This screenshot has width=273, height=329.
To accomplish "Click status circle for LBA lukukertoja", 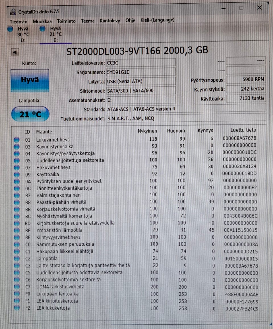I will (x=16, y=308).
